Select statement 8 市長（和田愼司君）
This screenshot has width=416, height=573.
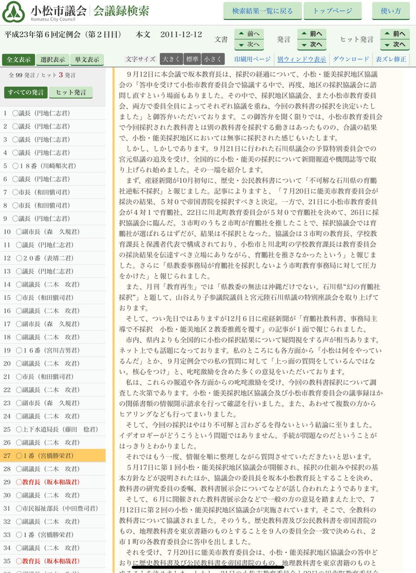[x=53, y=205]
